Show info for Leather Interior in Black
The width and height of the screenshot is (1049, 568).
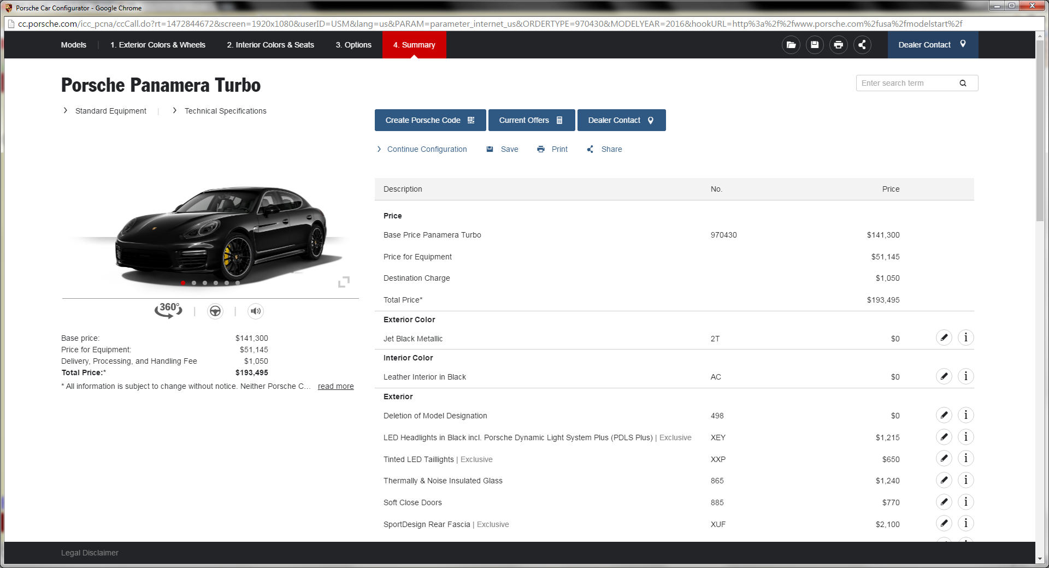click(965, 376)
